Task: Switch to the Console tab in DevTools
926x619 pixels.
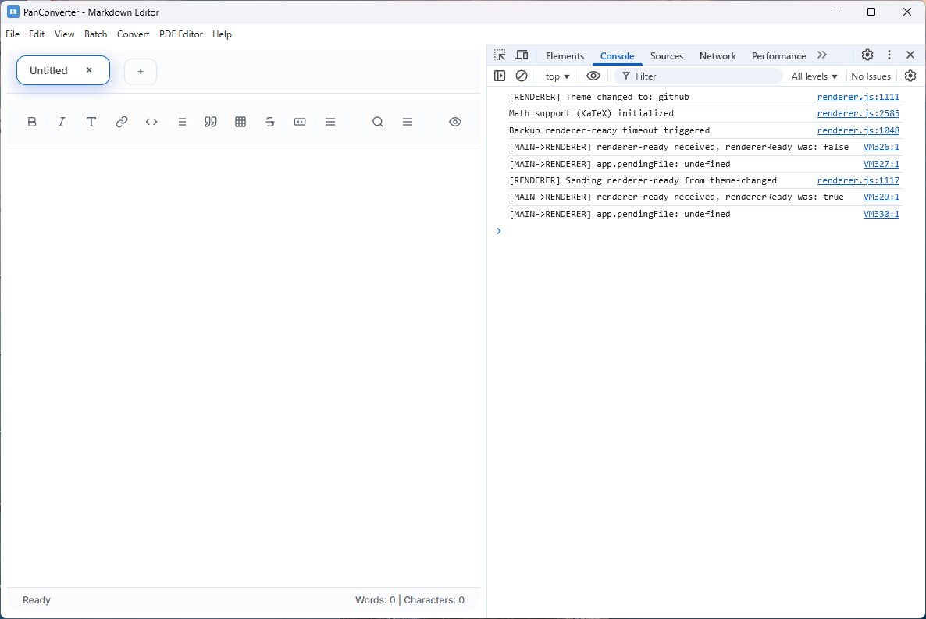Action: (x=617, y=55)
